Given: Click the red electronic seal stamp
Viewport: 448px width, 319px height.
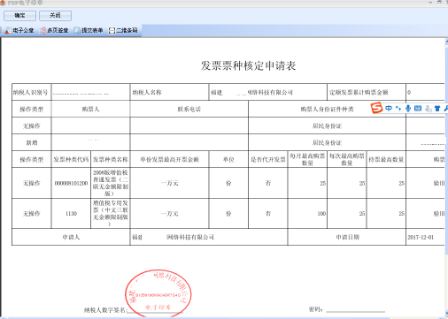Looking at the screenshot, I should 158,293.
